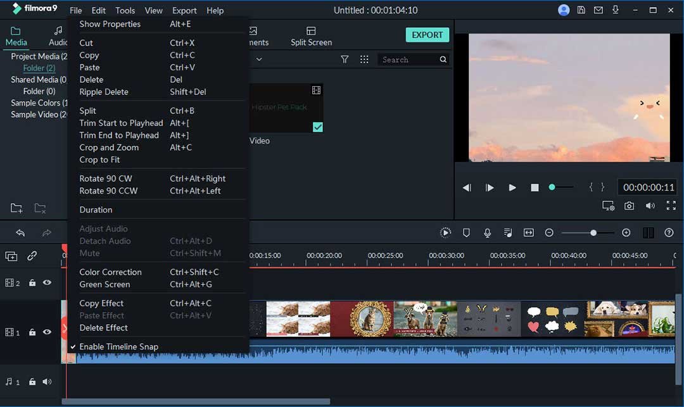
Task: Select Color Correction from the menu
Action: click(110, 272)
